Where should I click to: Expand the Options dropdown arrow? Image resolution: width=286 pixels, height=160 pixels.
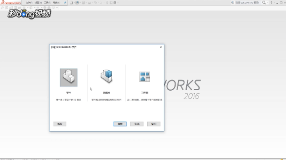pos(118,3)
